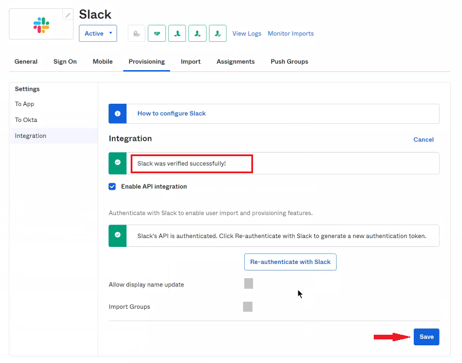
Task: Click the first green user provisioning icon
Action: tap(177, 34)
